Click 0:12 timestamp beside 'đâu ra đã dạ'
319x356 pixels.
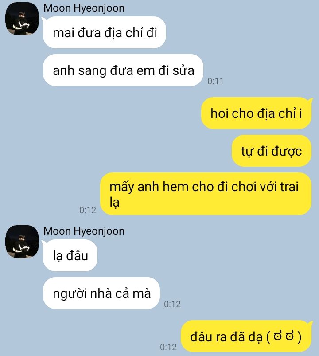[168, 347]
